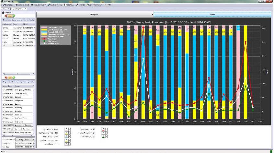Viewport: 274px width, 153px height.
Task: Click the red remove icon in Sensors panel
Action: click(6, 16)
